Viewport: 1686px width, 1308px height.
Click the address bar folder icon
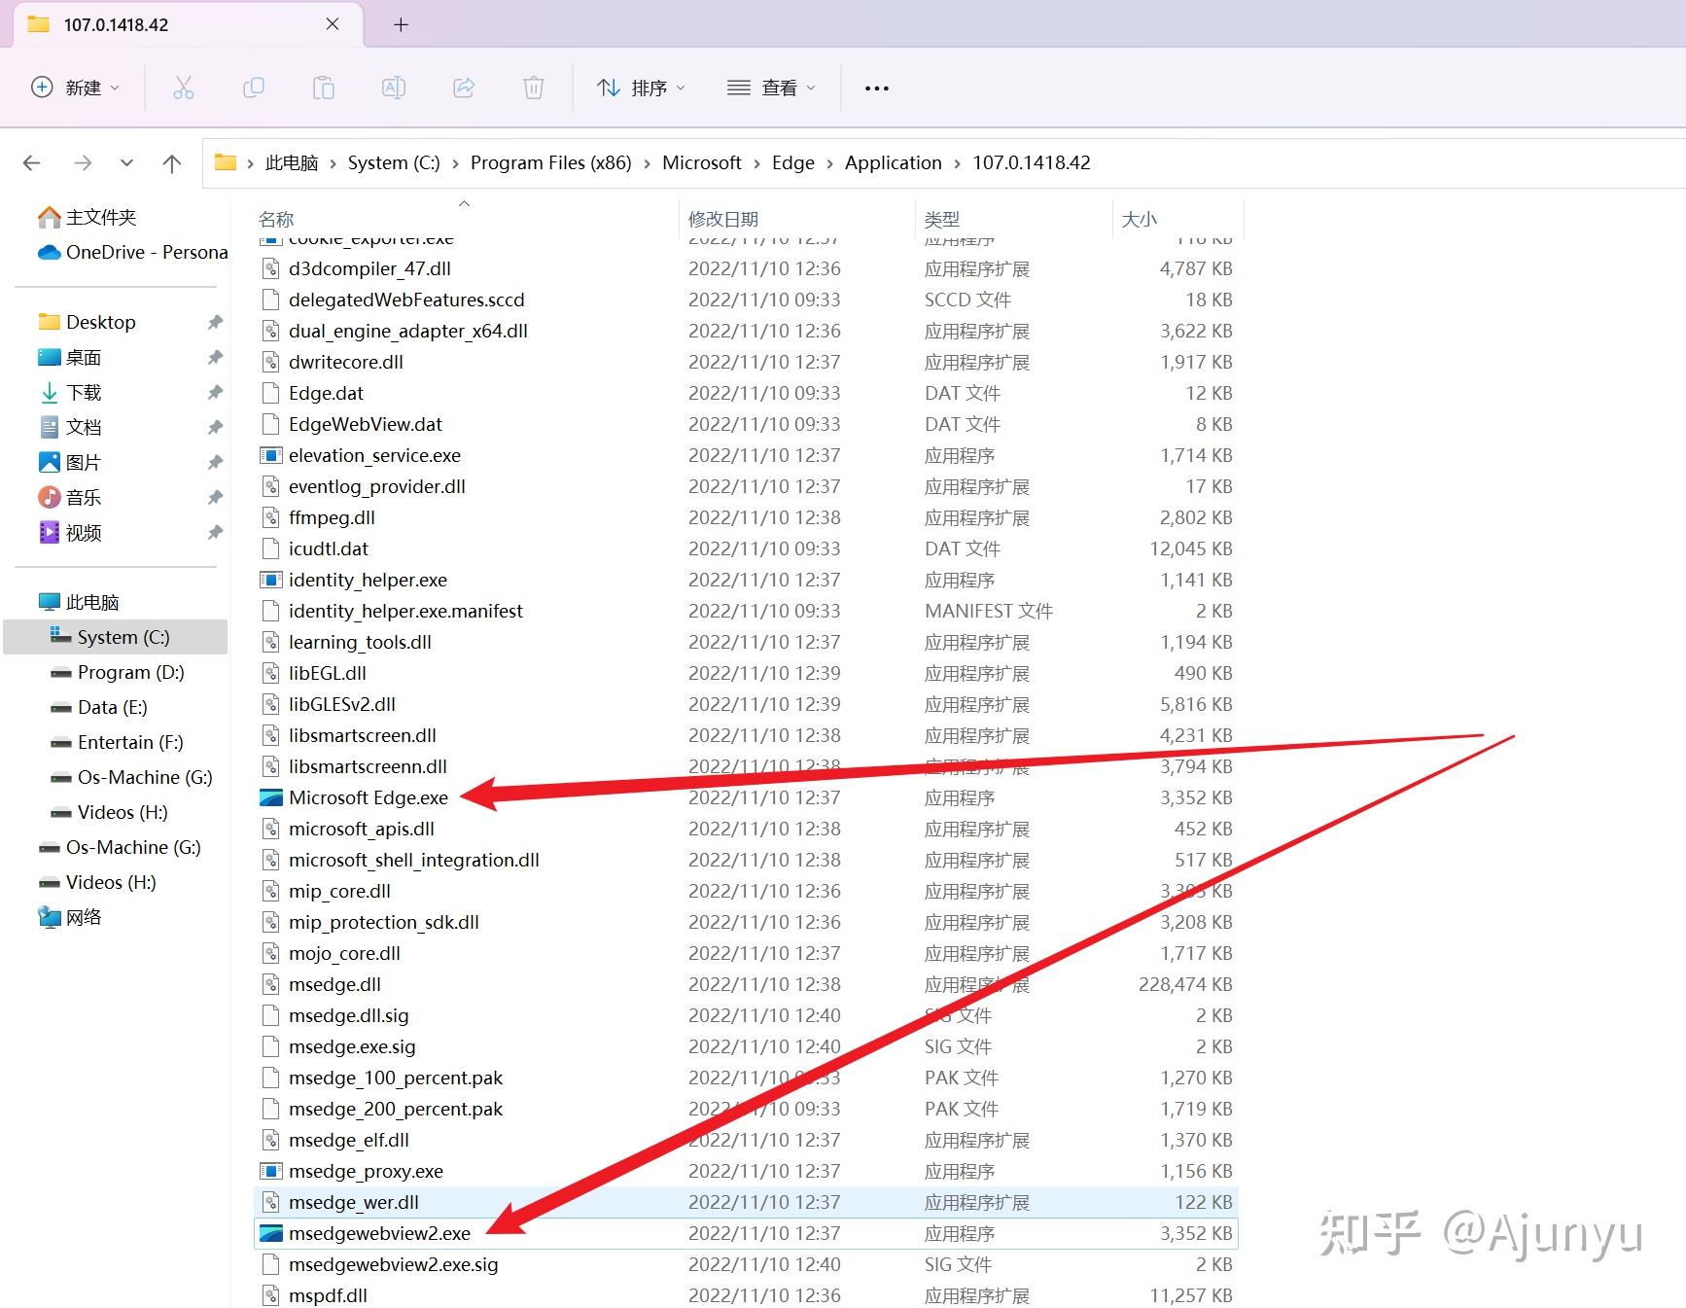pyautogui.click(x=226, y=162)
